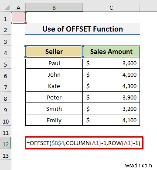Screen dimensions: 157x170
Task: Select the Sales Amount header cell
Action: pyautogui.click(x=111, y=52)
